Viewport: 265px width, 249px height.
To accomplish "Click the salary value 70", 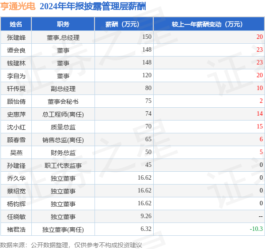I will 148,126.
